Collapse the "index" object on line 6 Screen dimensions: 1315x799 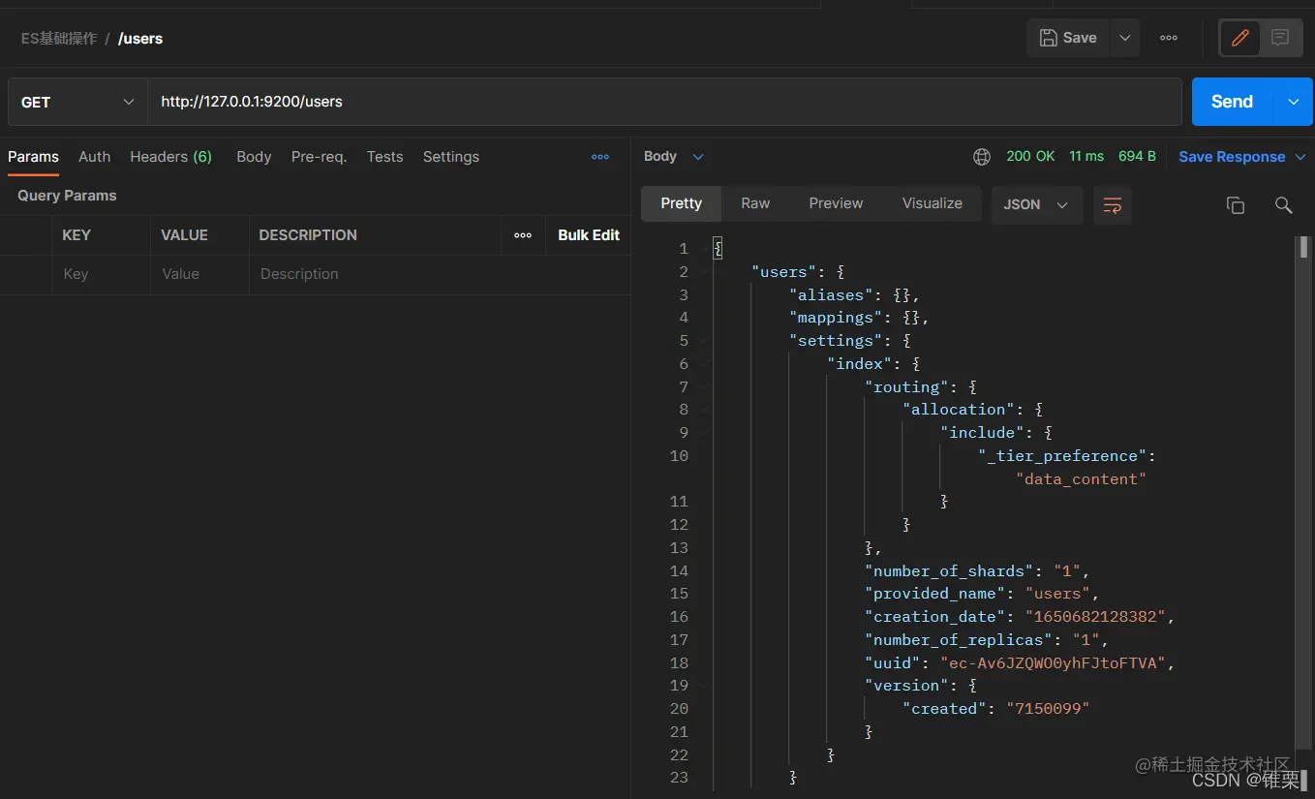pyautogui.click(x=704, y=364)
